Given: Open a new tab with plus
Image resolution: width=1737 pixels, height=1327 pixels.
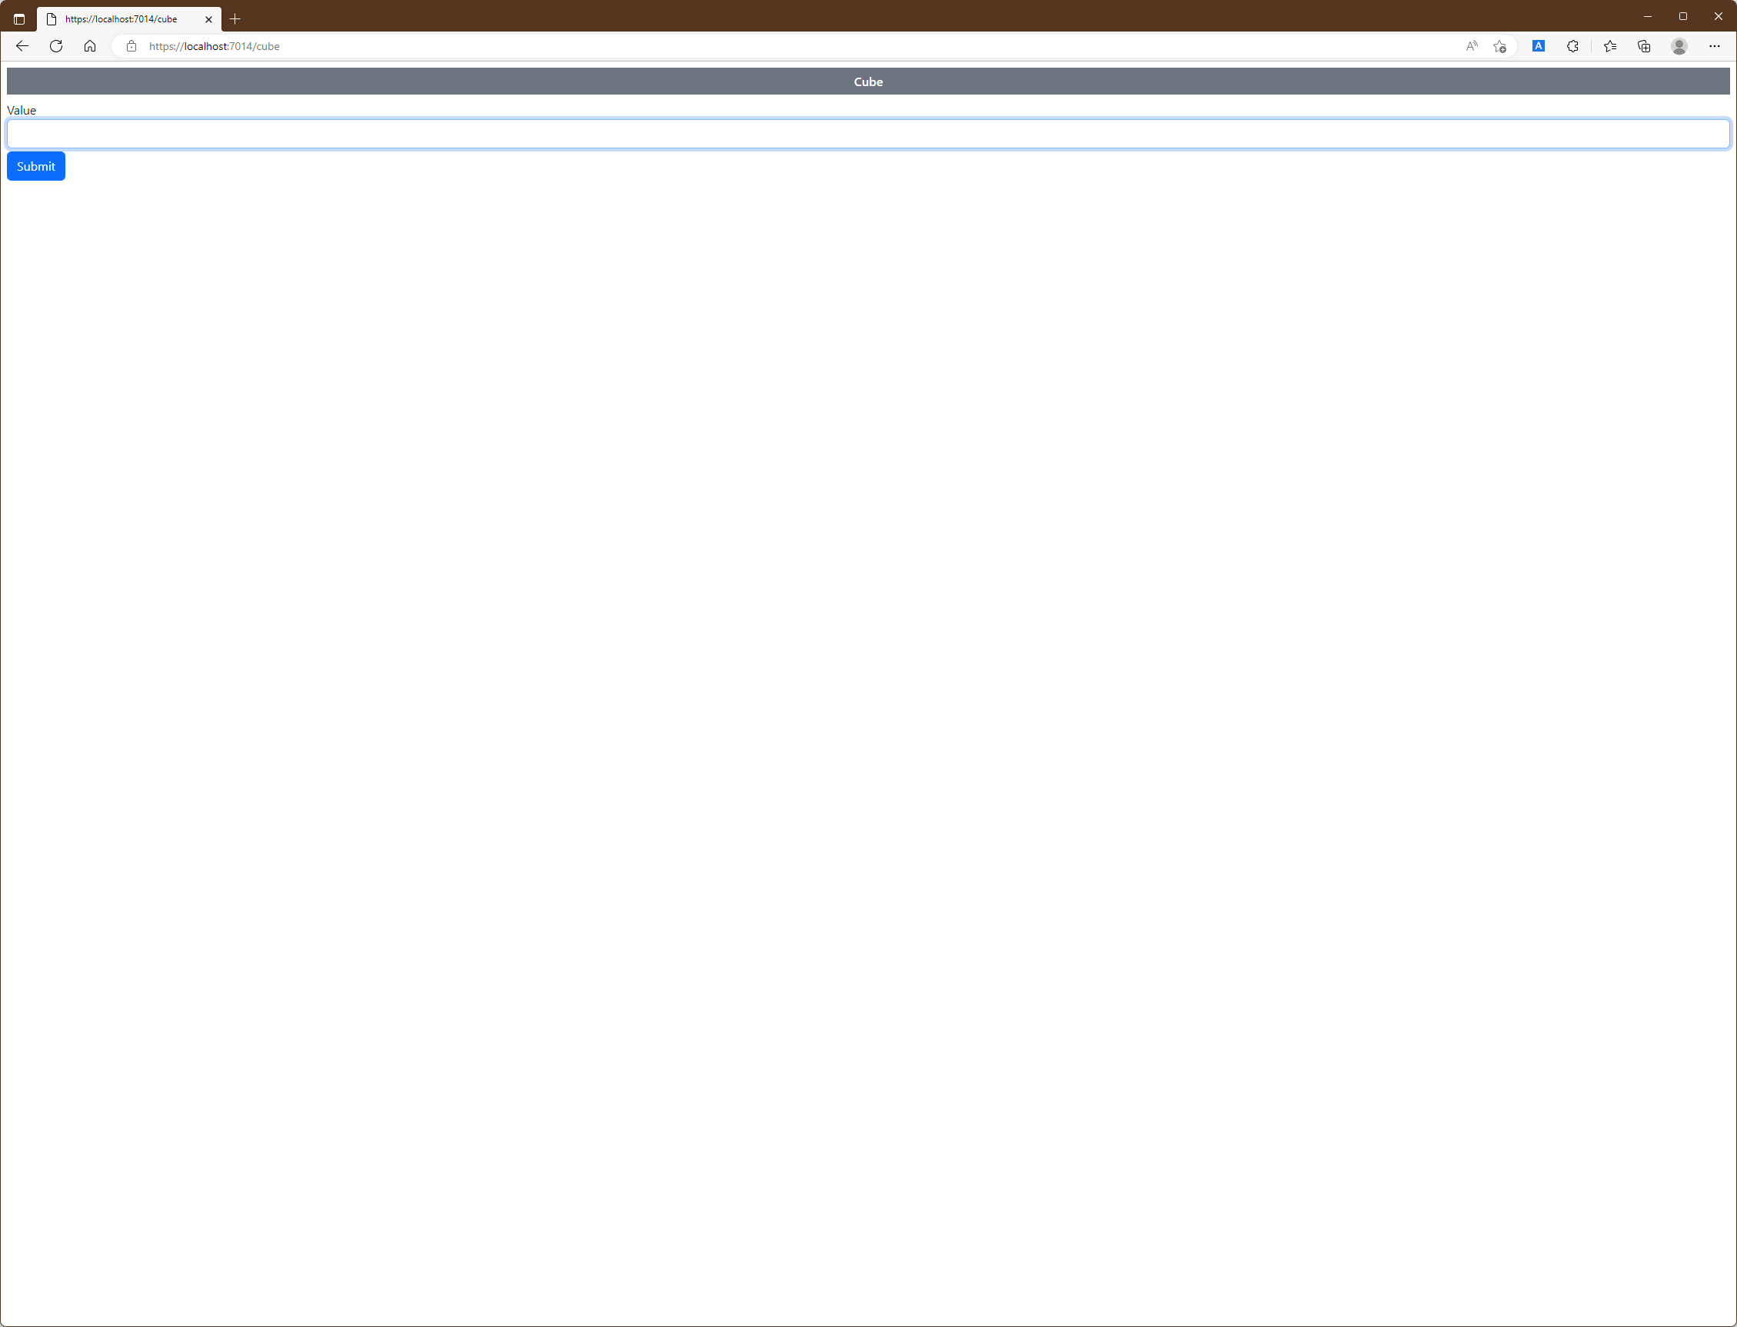Looking at the screenshot, I should click(x=235, y=19).
